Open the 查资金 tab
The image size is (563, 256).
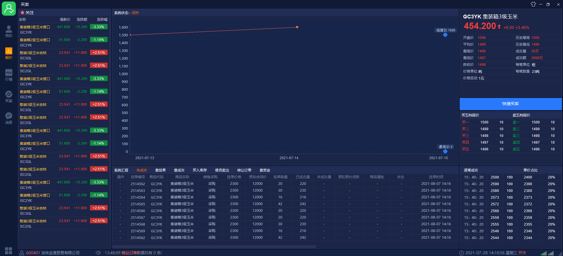265,170
